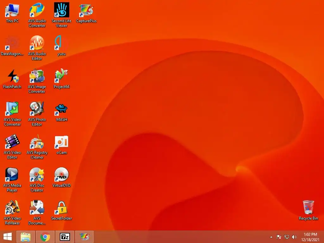
Task: Launch Google Chrome from the taskbar
Action: click(45, 237)
